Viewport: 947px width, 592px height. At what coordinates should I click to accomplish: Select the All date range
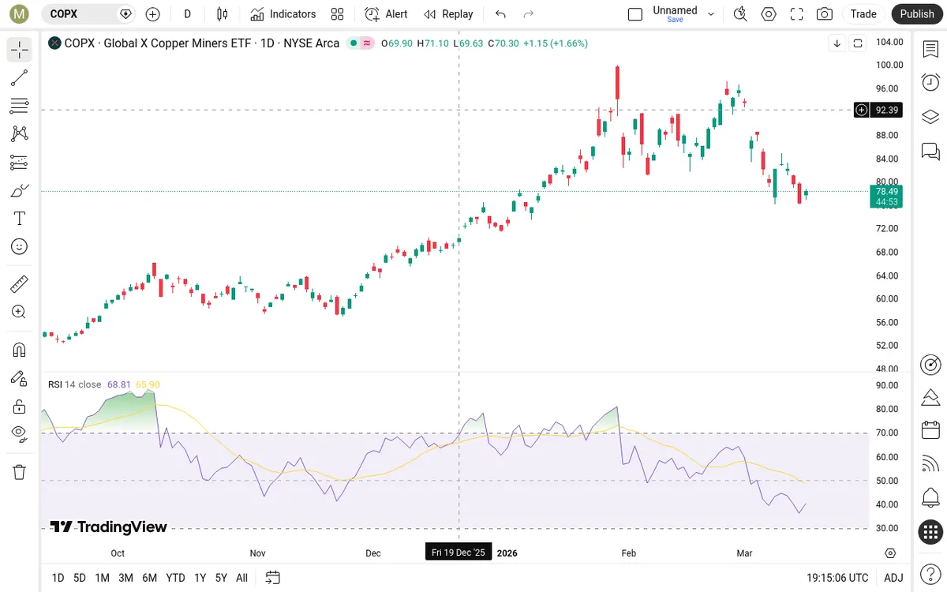click(241, 578)
